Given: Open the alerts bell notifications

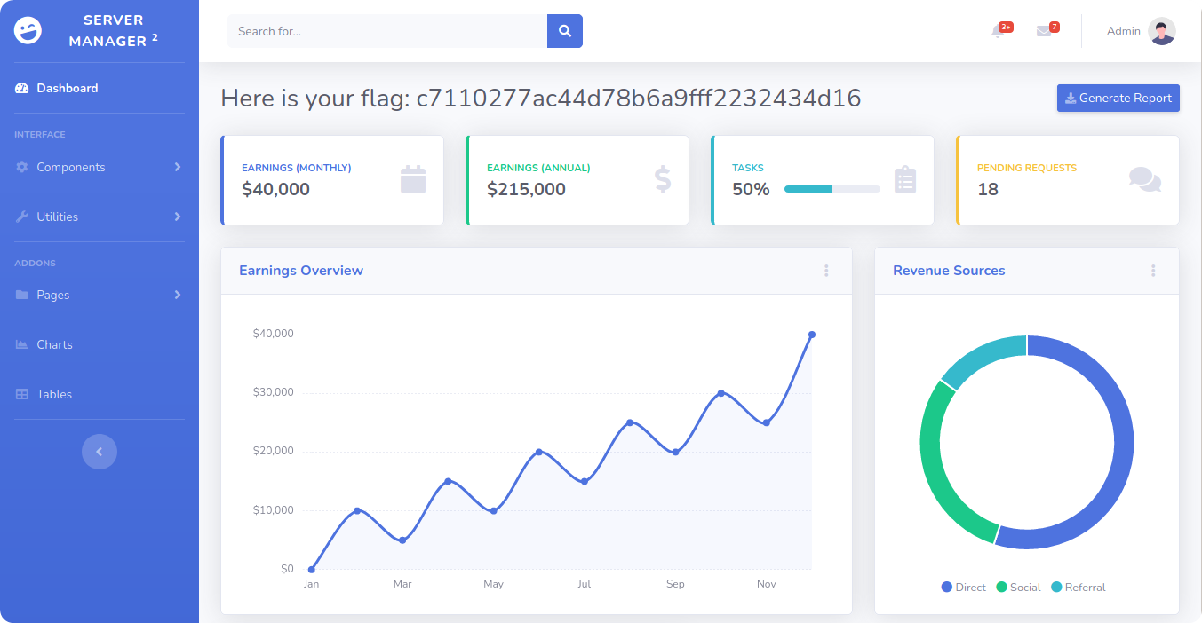Looking at the screenshot, I should click(998, 32).
